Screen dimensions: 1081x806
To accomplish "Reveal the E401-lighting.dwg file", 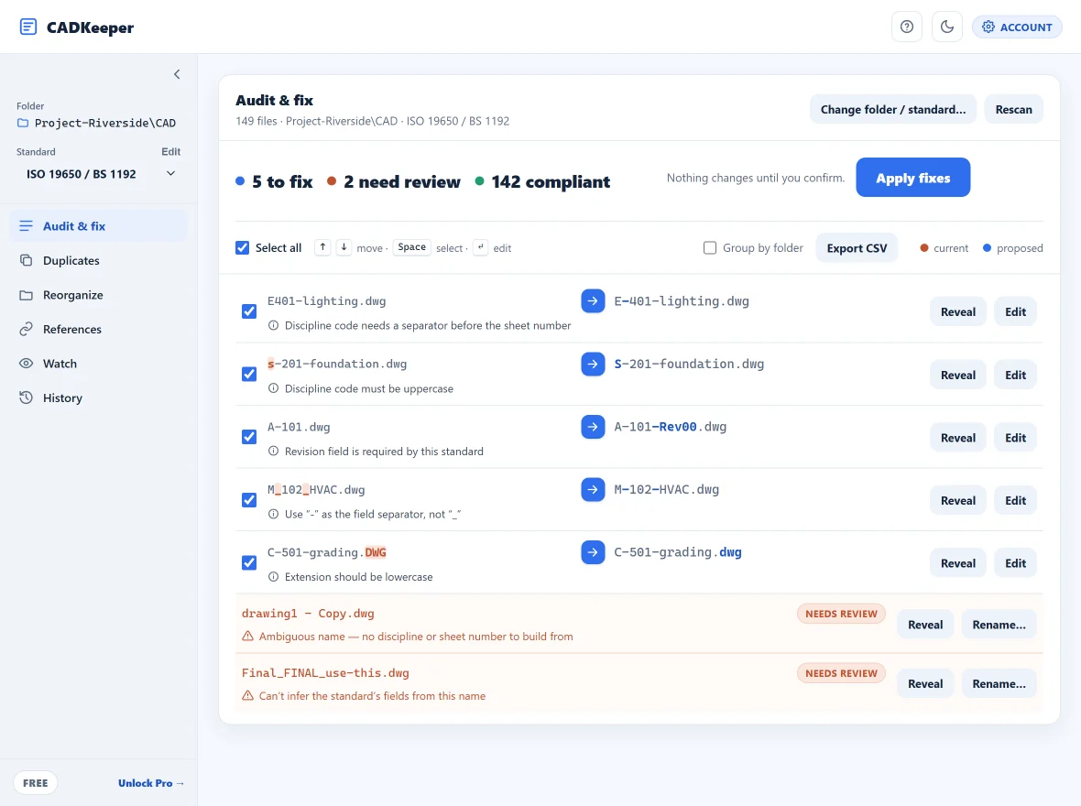I will pyautogui.click(x=957, y=311).
